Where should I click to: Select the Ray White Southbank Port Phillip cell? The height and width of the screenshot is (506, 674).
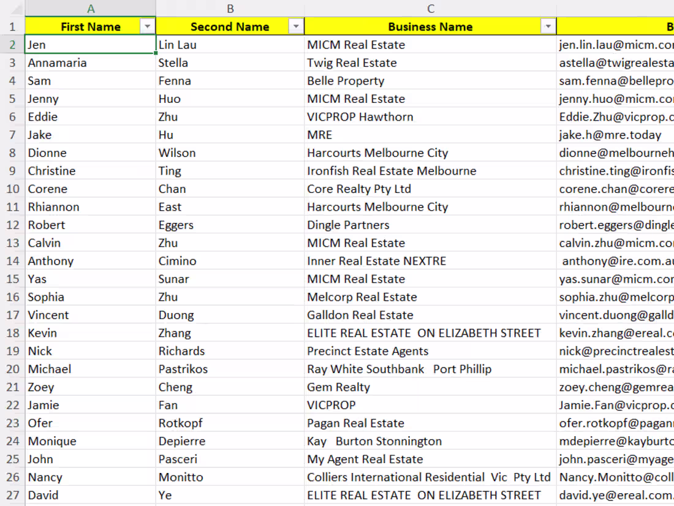pos(430,369)
